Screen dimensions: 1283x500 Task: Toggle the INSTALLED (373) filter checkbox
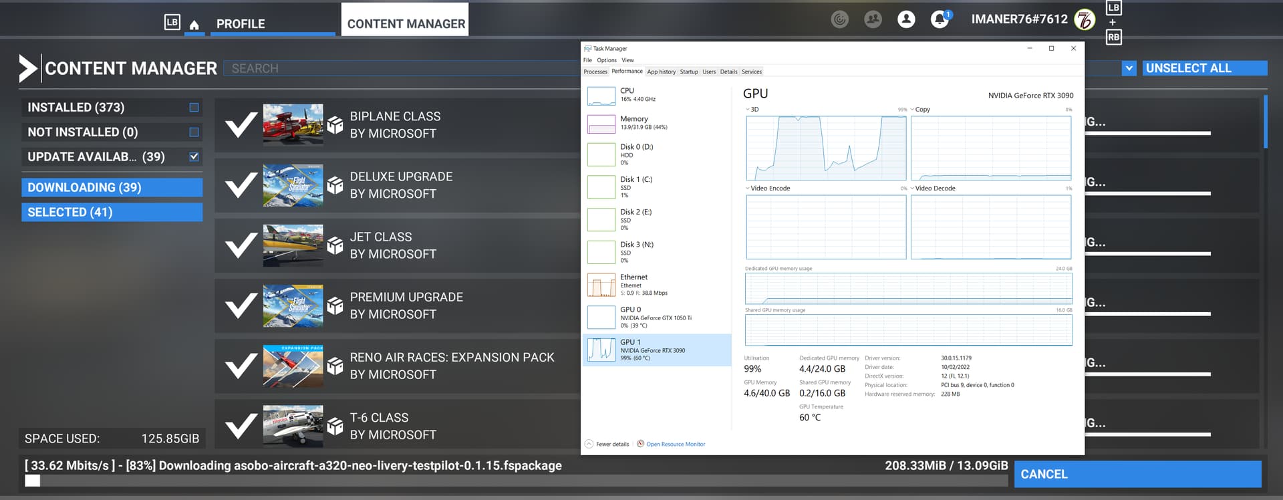point(194,107)
